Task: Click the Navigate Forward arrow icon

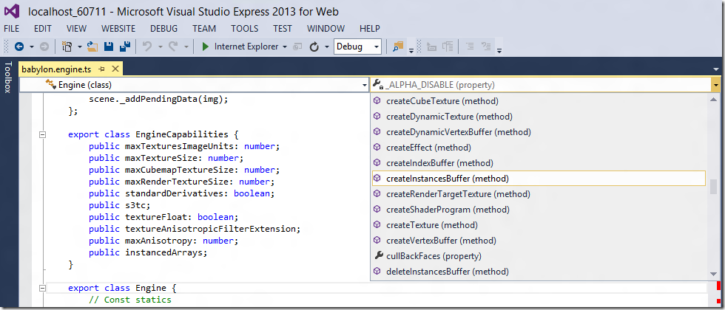Action: [x=44, y=46]
